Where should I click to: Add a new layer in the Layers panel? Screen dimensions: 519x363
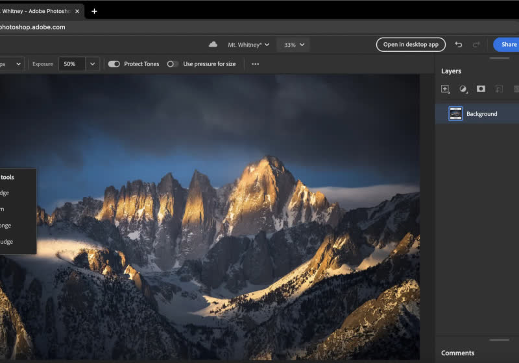pyautogui.click(x=445, y=89)
